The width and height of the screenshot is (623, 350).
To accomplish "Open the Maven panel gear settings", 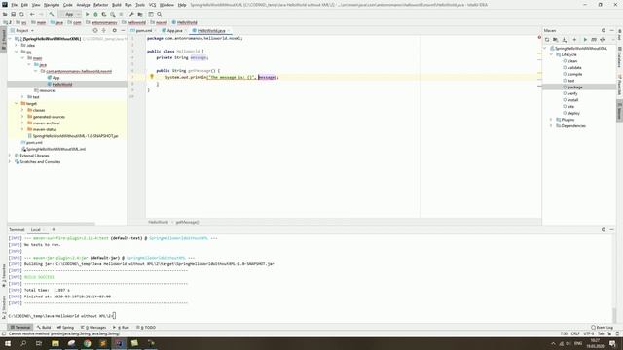I will 604,30.
